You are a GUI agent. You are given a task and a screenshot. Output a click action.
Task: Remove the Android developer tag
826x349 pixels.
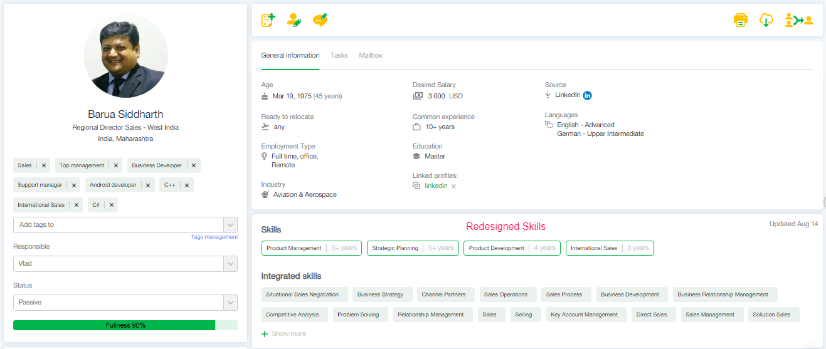click(x=148, y=185)
